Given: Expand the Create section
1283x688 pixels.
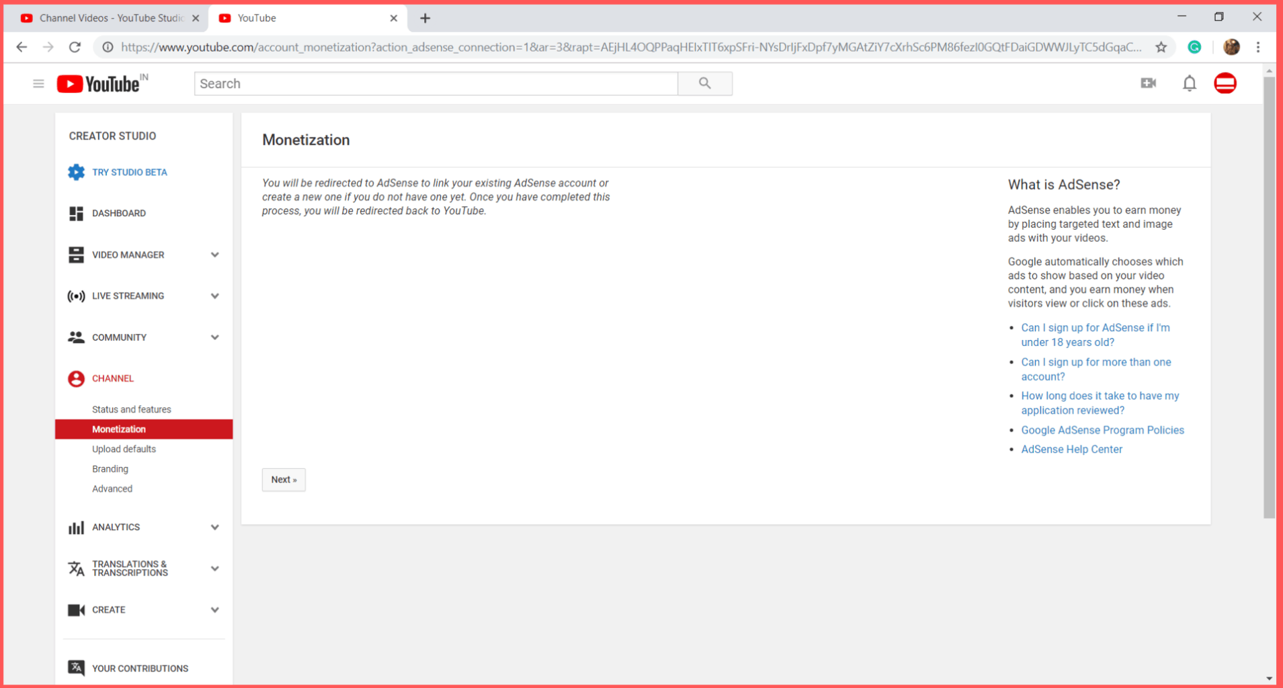Looking at the screenshot, I should coord(215,610).
